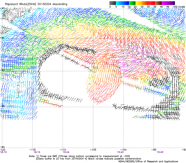Click the '-115' longitude axis label
The width and height of the screenshot is (186, 163).
[x=32, y=150]
